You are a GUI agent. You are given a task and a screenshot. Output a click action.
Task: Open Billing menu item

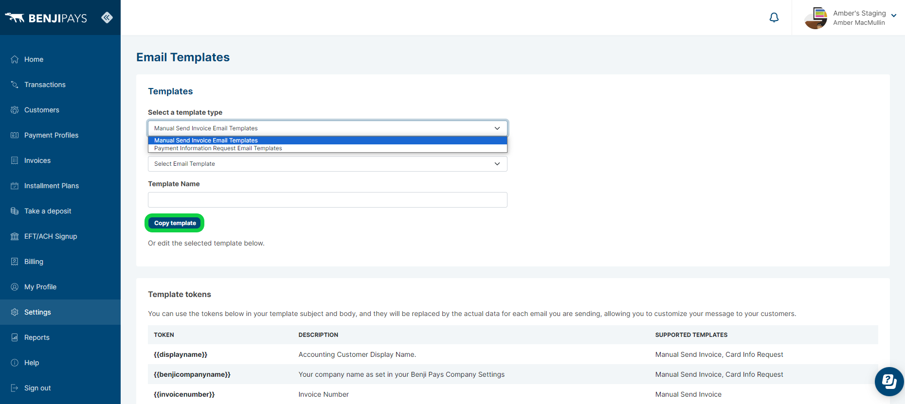coord(60,262)
